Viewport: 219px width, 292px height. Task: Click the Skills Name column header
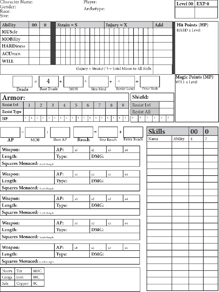click(159, 139)
